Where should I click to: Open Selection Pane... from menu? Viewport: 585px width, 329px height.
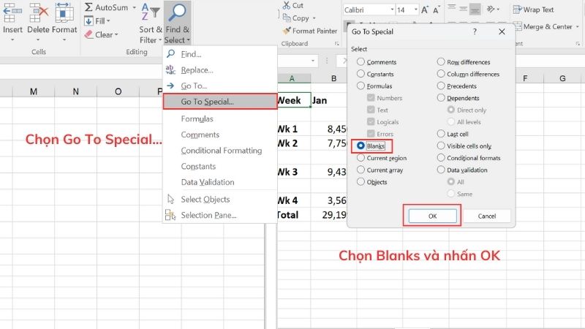click(x=220, y=215)
